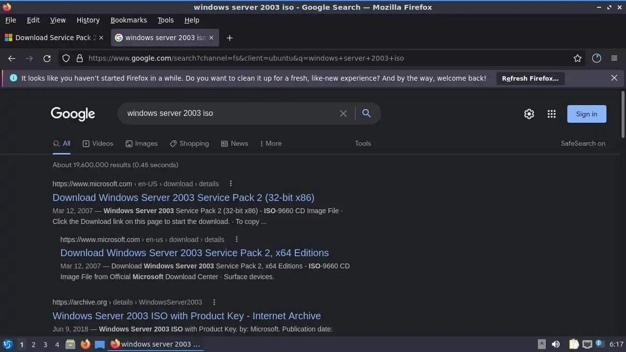The width and height of the screenshot is (626, 352).
Task: Open the Firefox account sync icon
Action: 597,58
